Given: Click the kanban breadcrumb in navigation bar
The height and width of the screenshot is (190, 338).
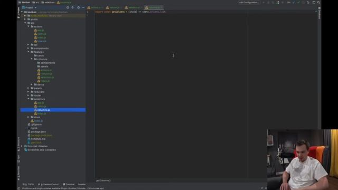Looking at the screenshot, I should tap(24, 2).
